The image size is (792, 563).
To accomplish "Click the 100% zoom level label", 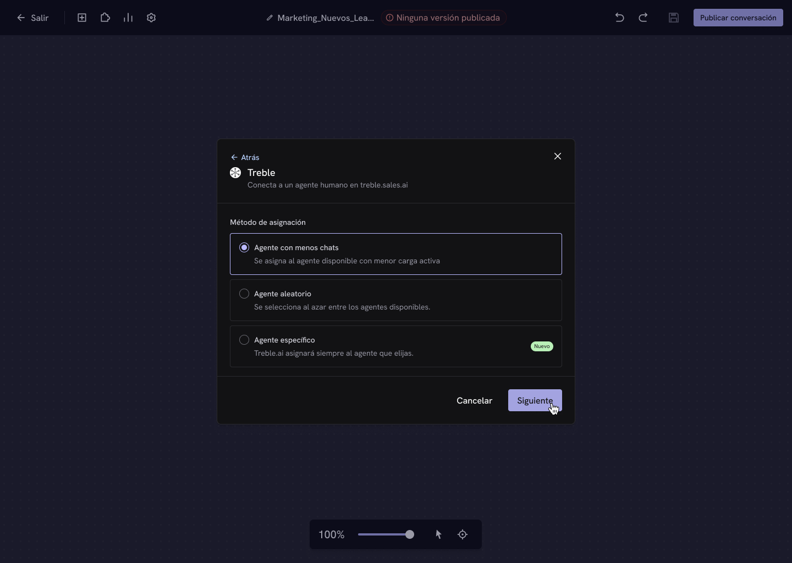I will (x=332, y=534).
